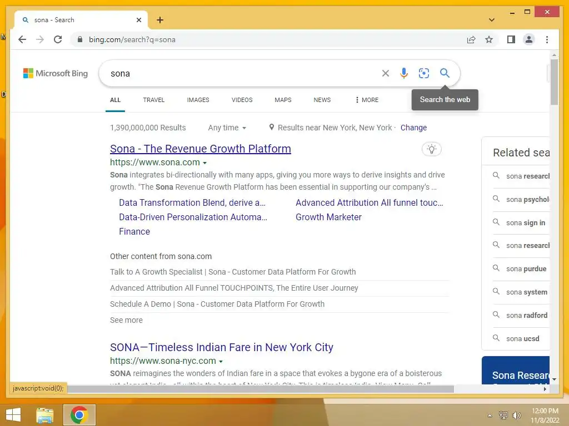This screenshot has width=569, height=426.
Task: Select related search sona ucsd
Action: 521,338
